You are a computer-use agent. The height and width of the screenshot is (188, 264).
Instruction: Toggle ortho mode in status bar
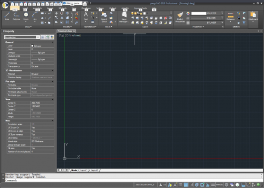[x=191, y=185]
